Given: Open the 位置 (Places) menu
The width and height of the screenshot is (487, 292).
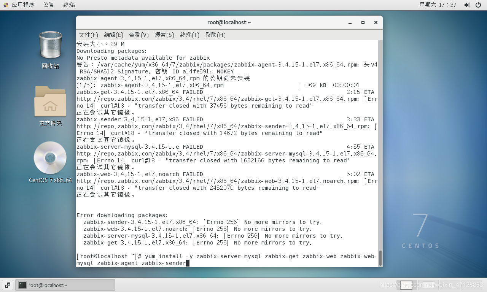Looking at the screenshot, I should coord(48,5).
